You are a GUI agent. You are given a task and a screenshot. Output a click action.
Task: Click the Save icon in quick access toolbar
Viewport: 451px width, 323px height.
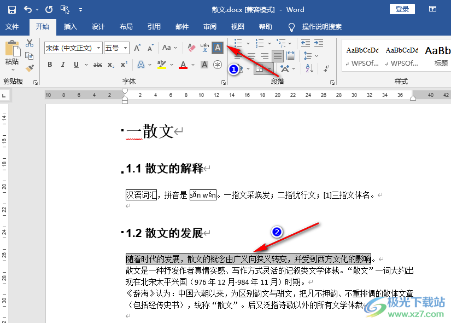coord(12,10)
